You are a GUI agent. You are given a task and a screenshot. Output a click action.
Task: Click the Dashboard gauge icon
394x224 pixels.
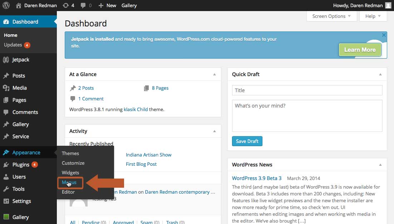[x=6, y=22]
